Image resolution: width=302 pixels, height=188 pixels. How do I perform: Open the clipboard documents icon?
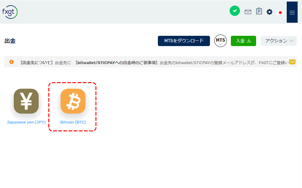pos(259,11)
